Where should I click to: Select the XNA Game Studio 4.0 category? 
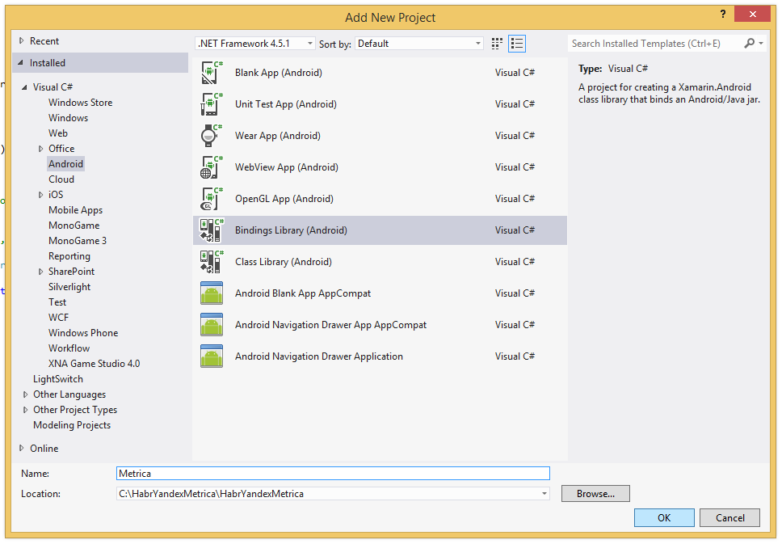(95, 364)
